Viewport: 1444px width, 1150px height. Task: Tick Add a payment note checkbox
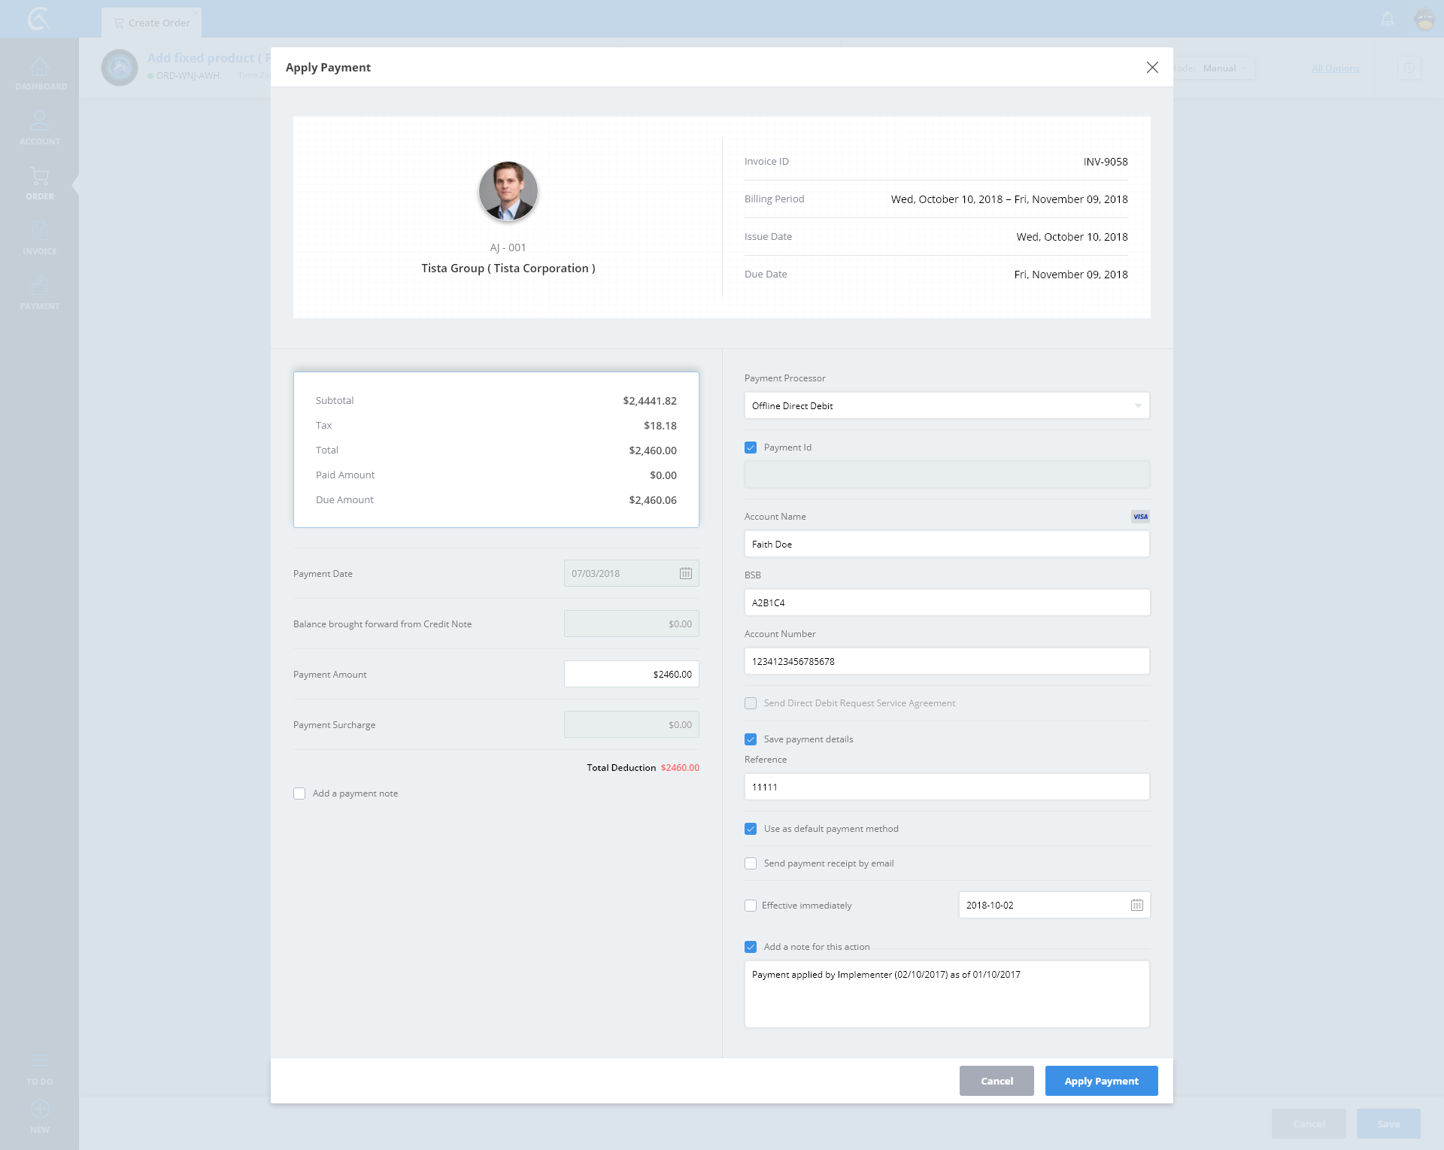(299, 793)
